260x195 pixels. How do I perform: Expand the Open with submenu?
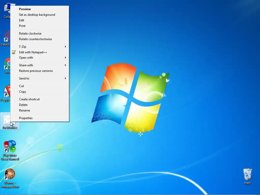tap(40, 58)
